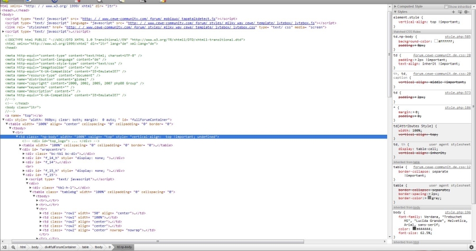
Task: Open the Styles gear options menu
Action: coord(467,12)
